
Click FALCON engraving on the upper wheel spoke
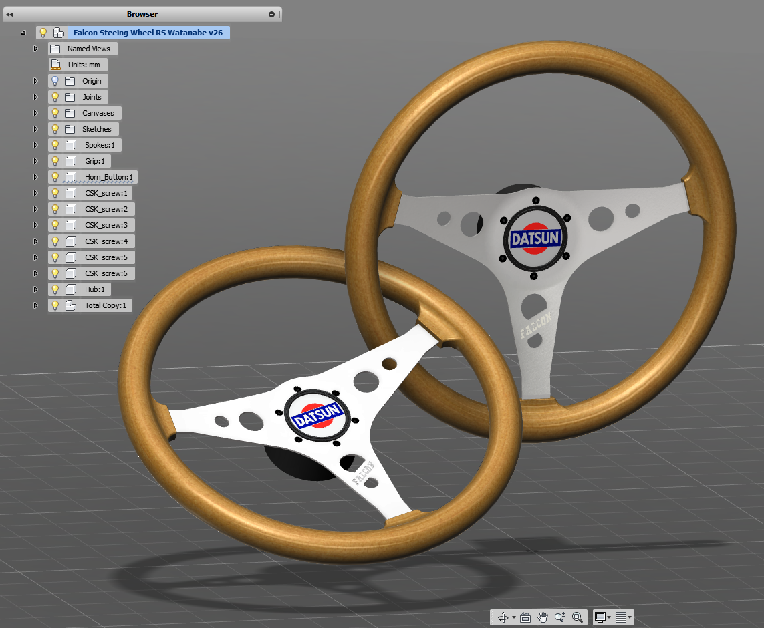(535, 325)
